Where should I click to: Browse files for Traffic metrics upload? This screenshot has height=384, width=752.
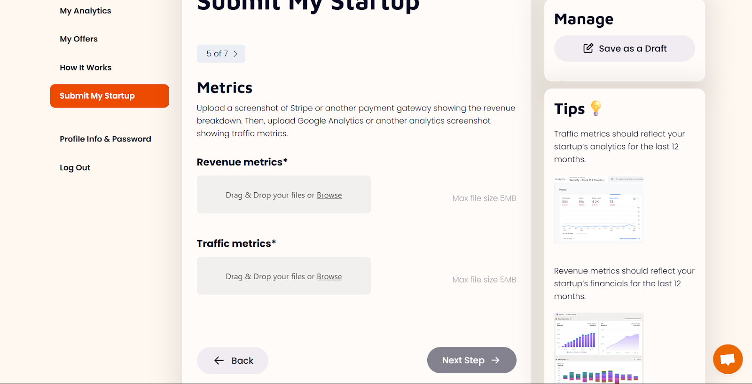point(329,276)
